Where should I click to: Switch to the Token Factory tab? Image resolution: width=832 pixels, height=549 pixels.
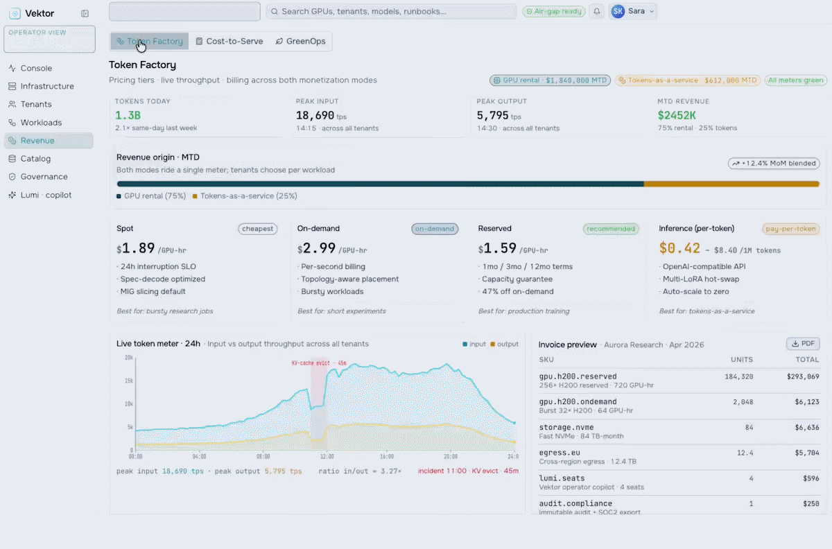[x=150, y=41]
